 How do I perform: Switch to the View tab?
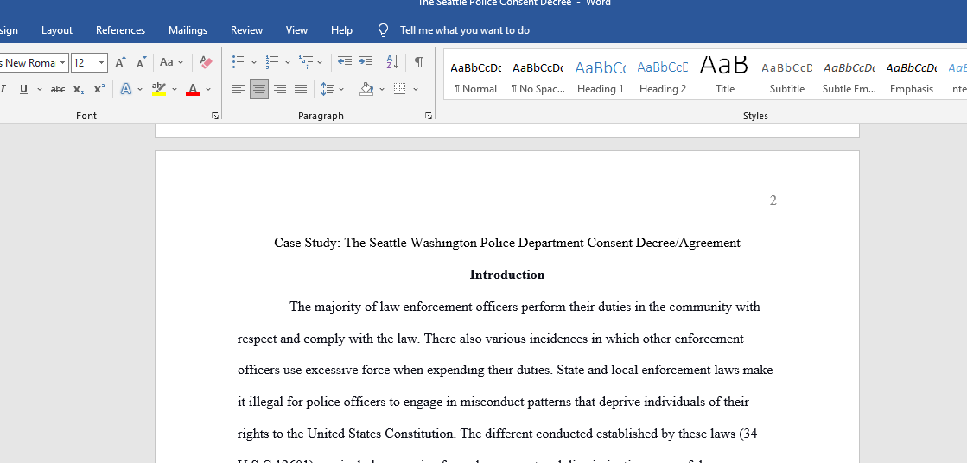point(296,30)
